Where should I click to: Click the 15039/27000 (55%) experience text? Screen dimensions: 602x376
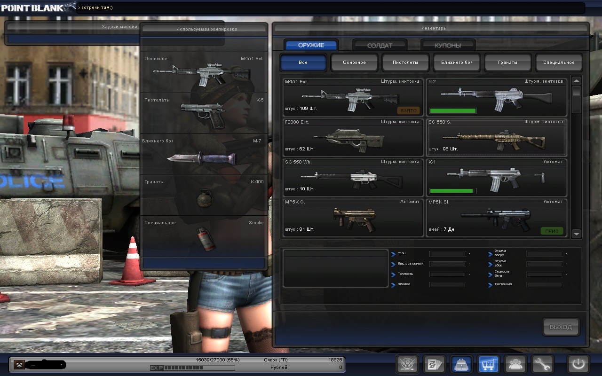(218, 360)
